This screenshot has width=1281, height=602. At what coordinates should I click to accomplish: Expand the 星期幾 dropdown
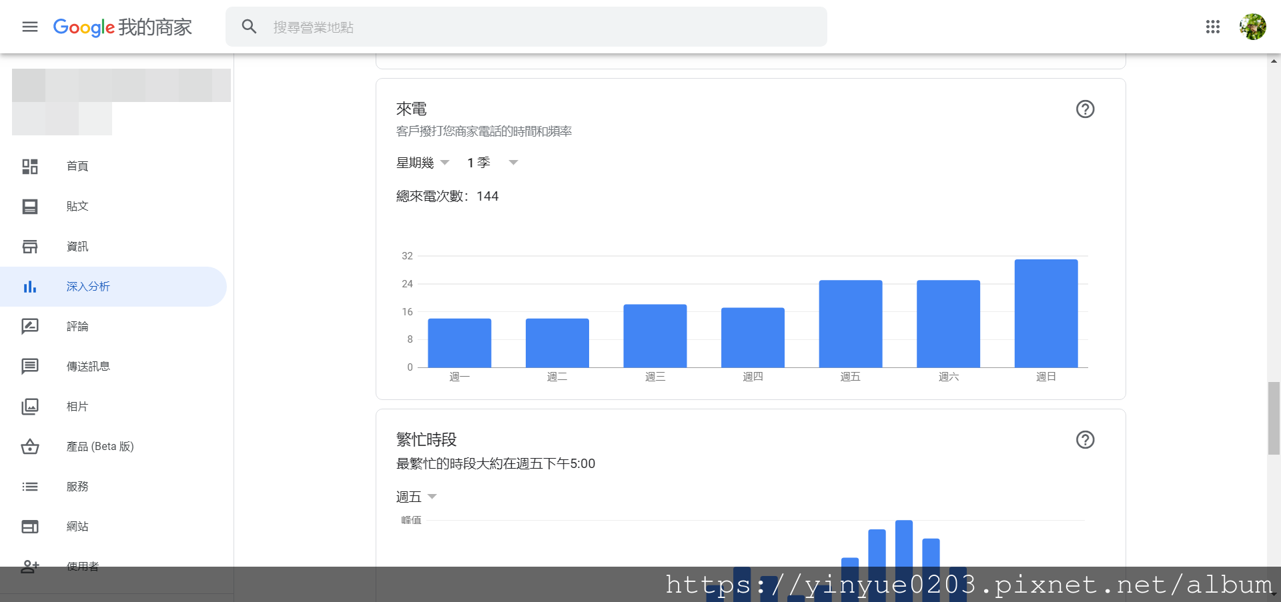click(423, 163)
